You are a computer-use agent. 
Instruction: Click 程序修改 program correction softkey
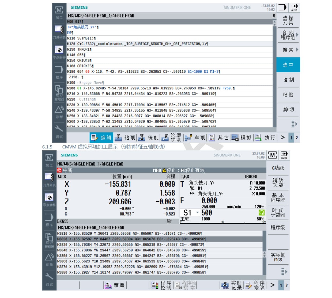coord(255,285)
